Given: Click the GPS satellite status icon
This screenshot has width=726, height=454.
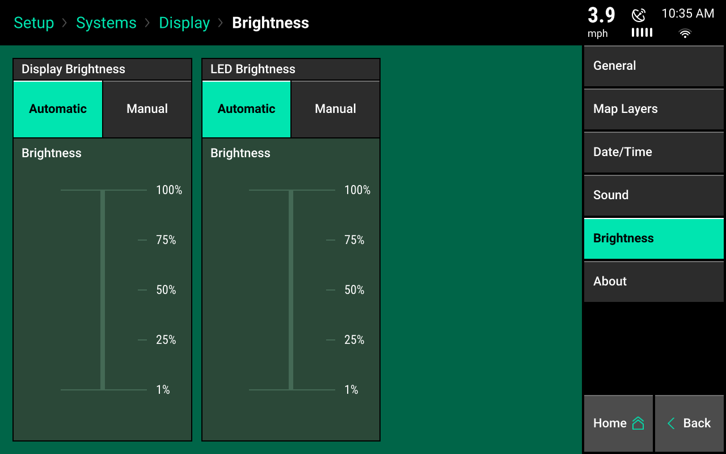Looking at the screenshot, I should coord(639,15).
